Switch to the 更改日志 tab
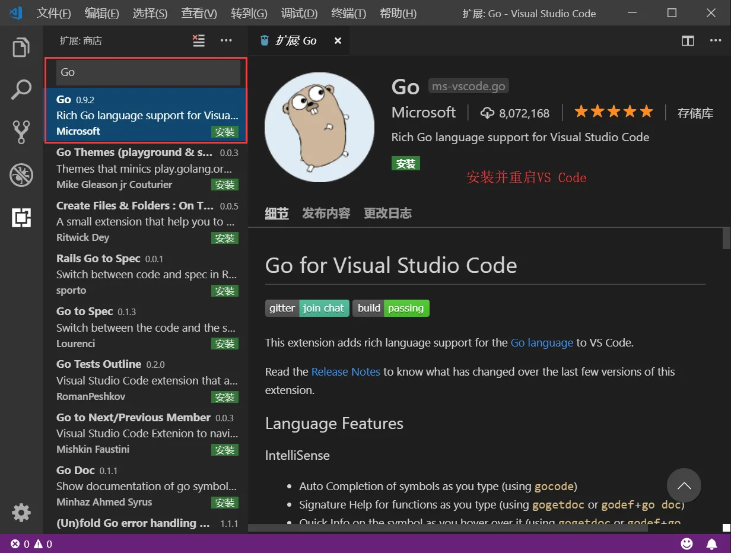 pos(387,213)
